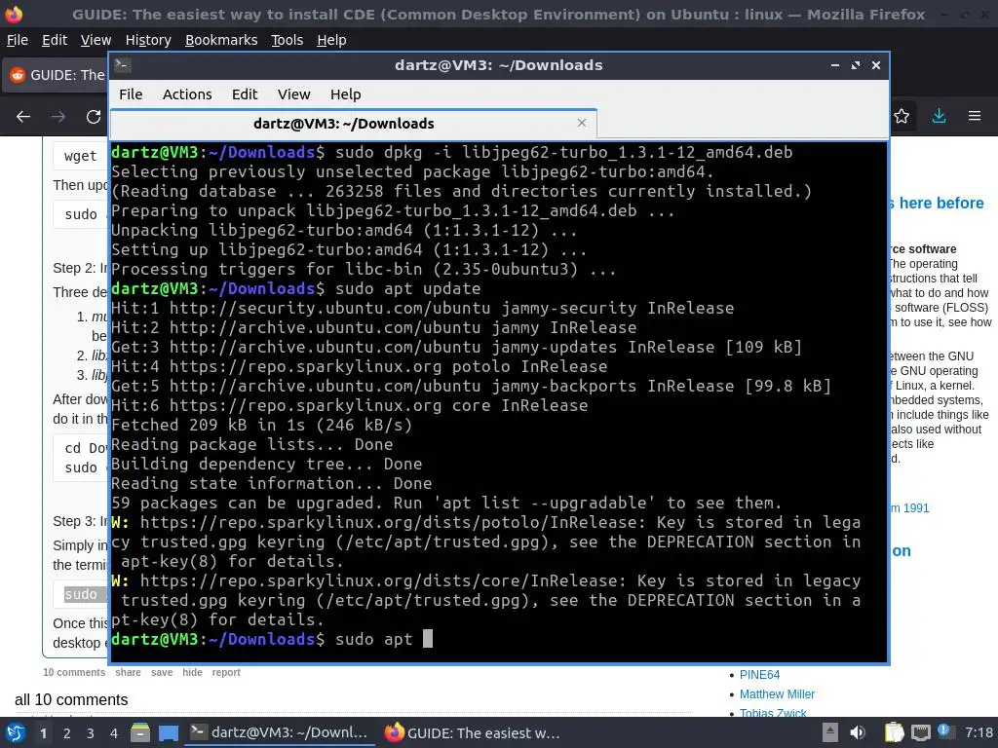The width and height of the screenshot is (998, 748).
Task: Click the wget code block on page
Action: (80, 156)
